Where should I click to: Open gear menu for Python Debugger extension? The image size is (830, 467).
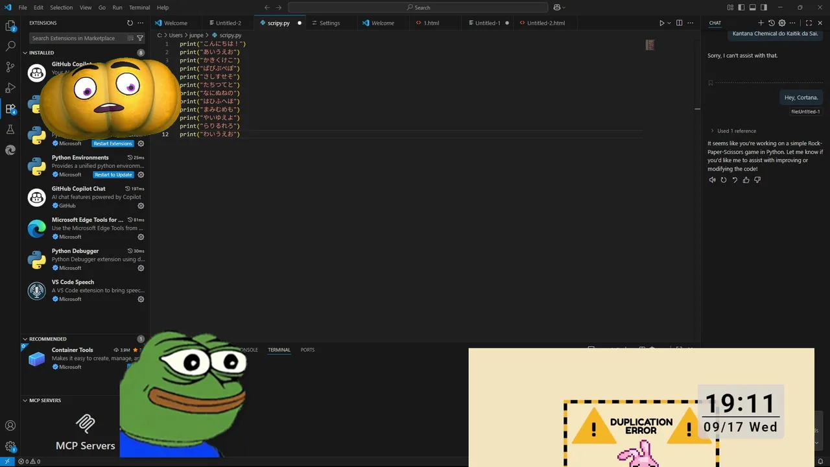pyautogui.click(x=141, y=268)
